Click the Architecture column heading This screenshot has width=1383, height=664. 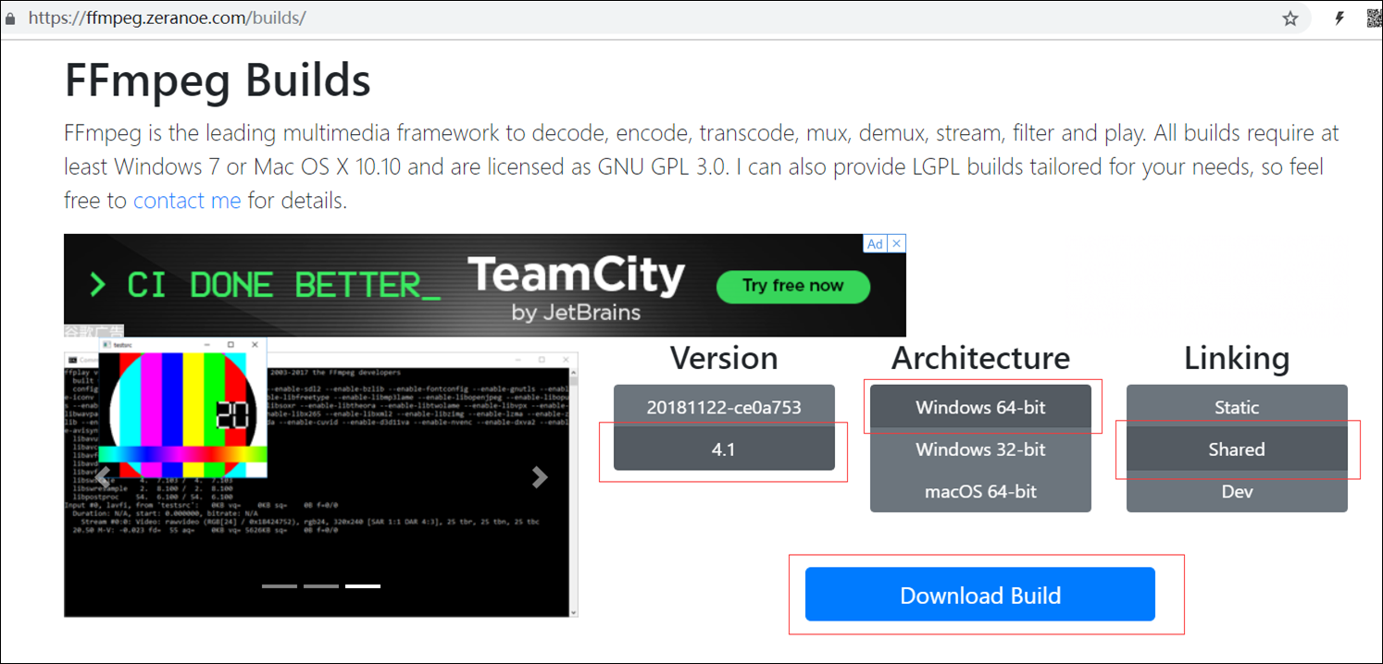pyautogui.click(x=980, y=358)
